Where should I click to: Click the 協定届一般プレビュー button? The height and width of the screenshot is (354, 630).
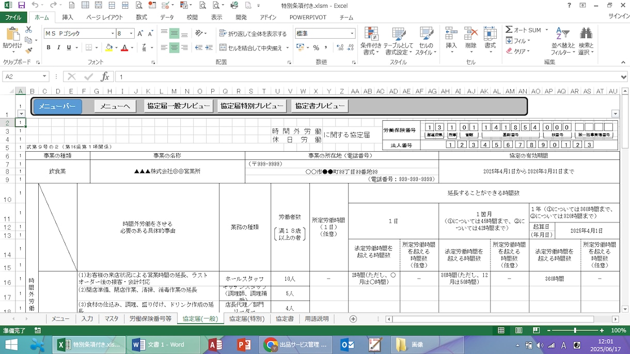178,106
